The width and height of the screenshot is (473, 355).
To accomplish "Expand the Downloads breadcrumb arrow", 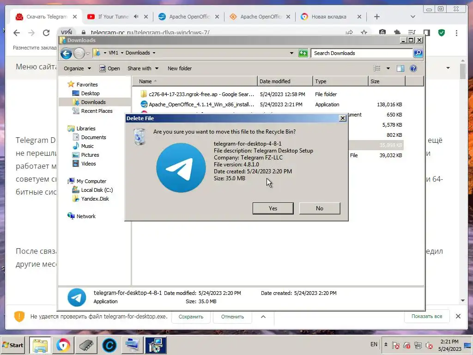I will pyautogui.click(x=154, y=53).
